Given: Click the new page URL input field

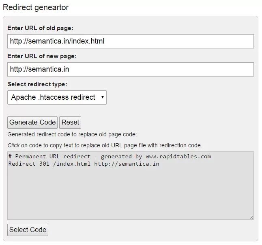Looking at the screenshot, I should [130, 69].
